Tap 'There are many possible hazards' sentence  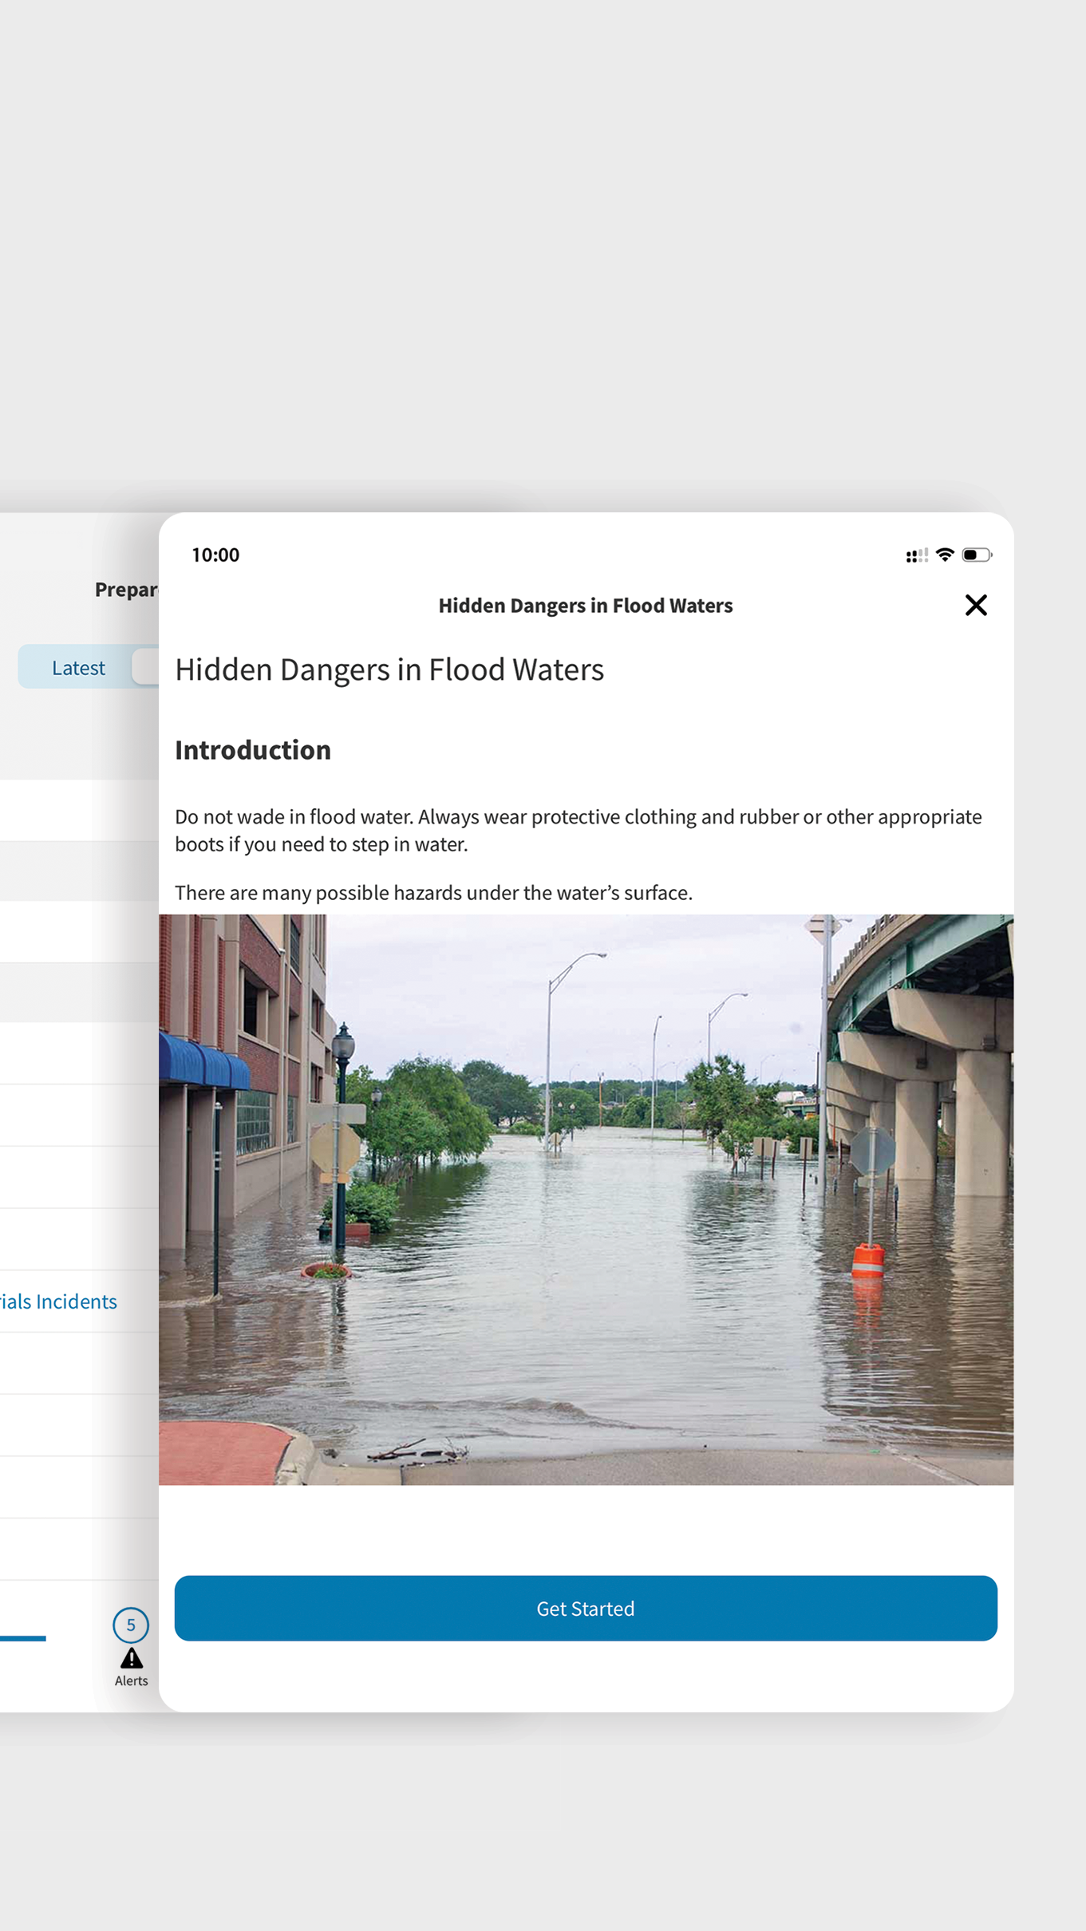tap(433, 892)
